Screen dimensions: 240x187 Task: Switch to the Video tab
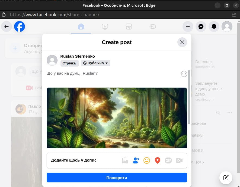tap(105, 27)
